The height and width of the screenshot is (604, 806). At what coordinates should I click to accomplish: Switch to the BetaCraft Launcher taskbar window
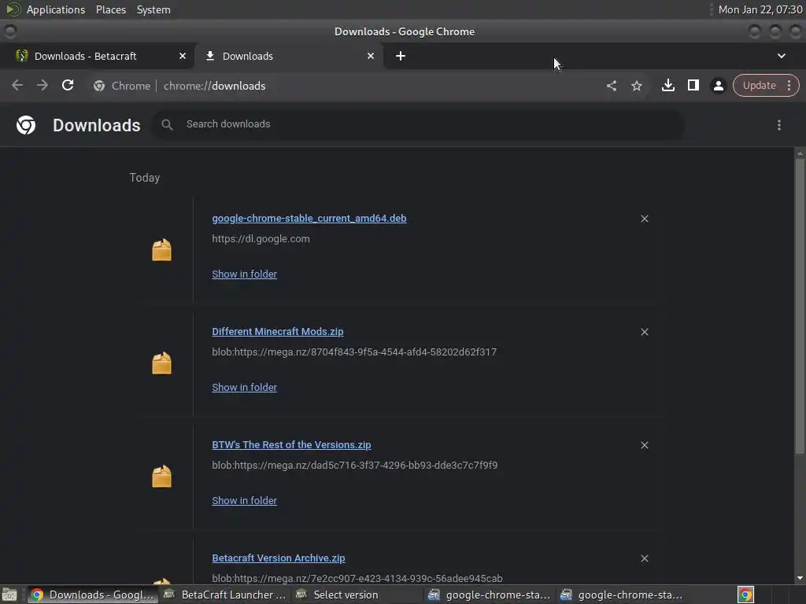pos(224,595)
